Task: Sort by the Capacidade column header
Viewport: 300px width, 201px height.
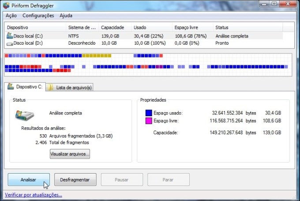Action: (115, 27)
